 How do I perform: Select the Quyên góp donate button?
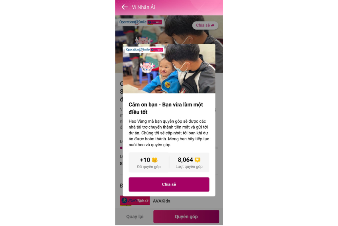coord(186,216)
